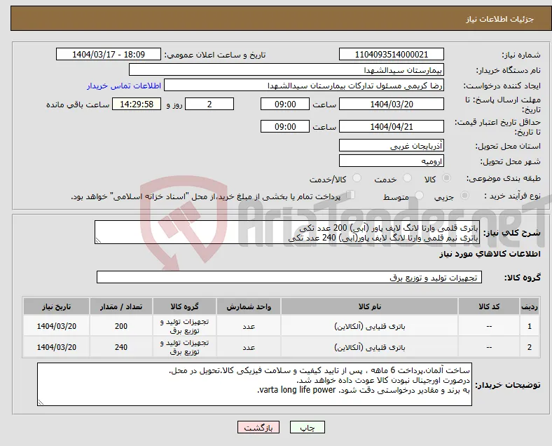
Task: Select the کالا/خدمت radio button
Action: 357,178
